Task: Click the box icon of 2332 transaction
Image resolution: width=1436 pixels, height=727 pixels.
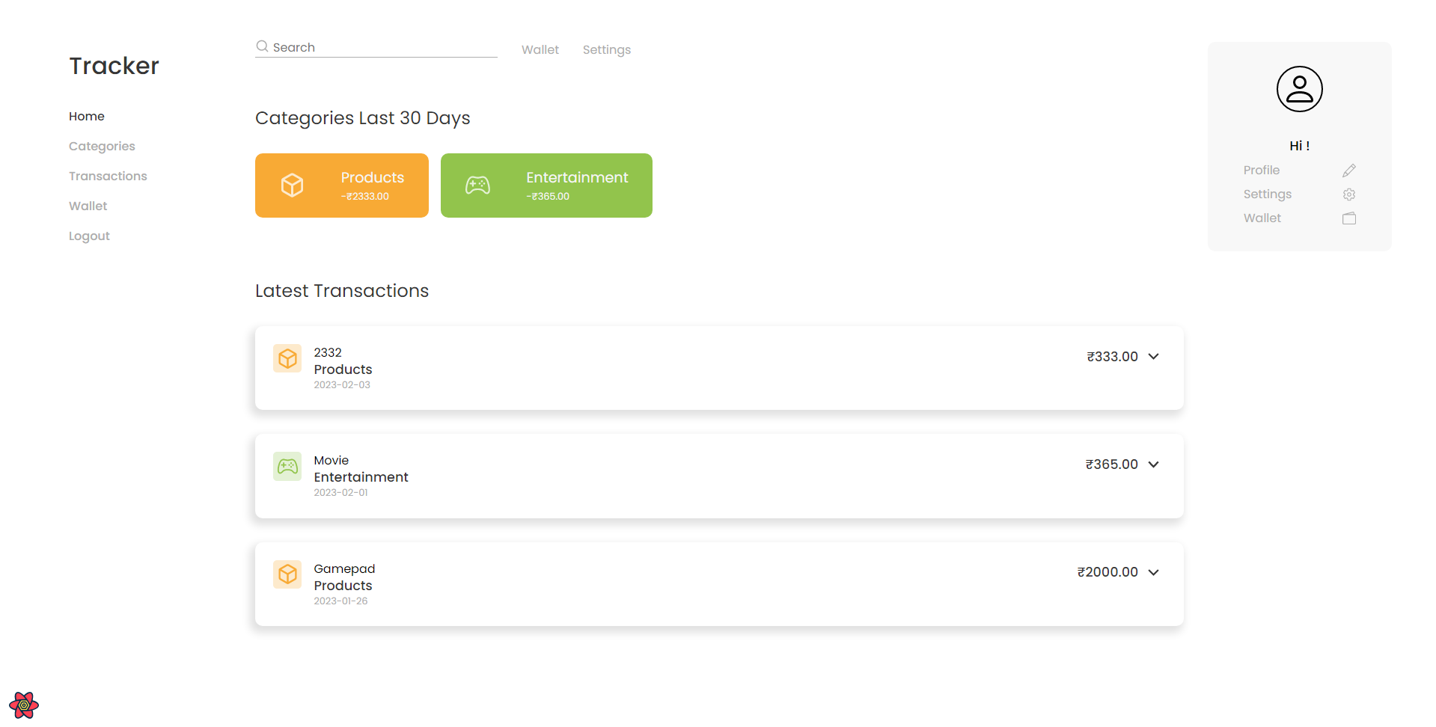Action: [287, 359]
